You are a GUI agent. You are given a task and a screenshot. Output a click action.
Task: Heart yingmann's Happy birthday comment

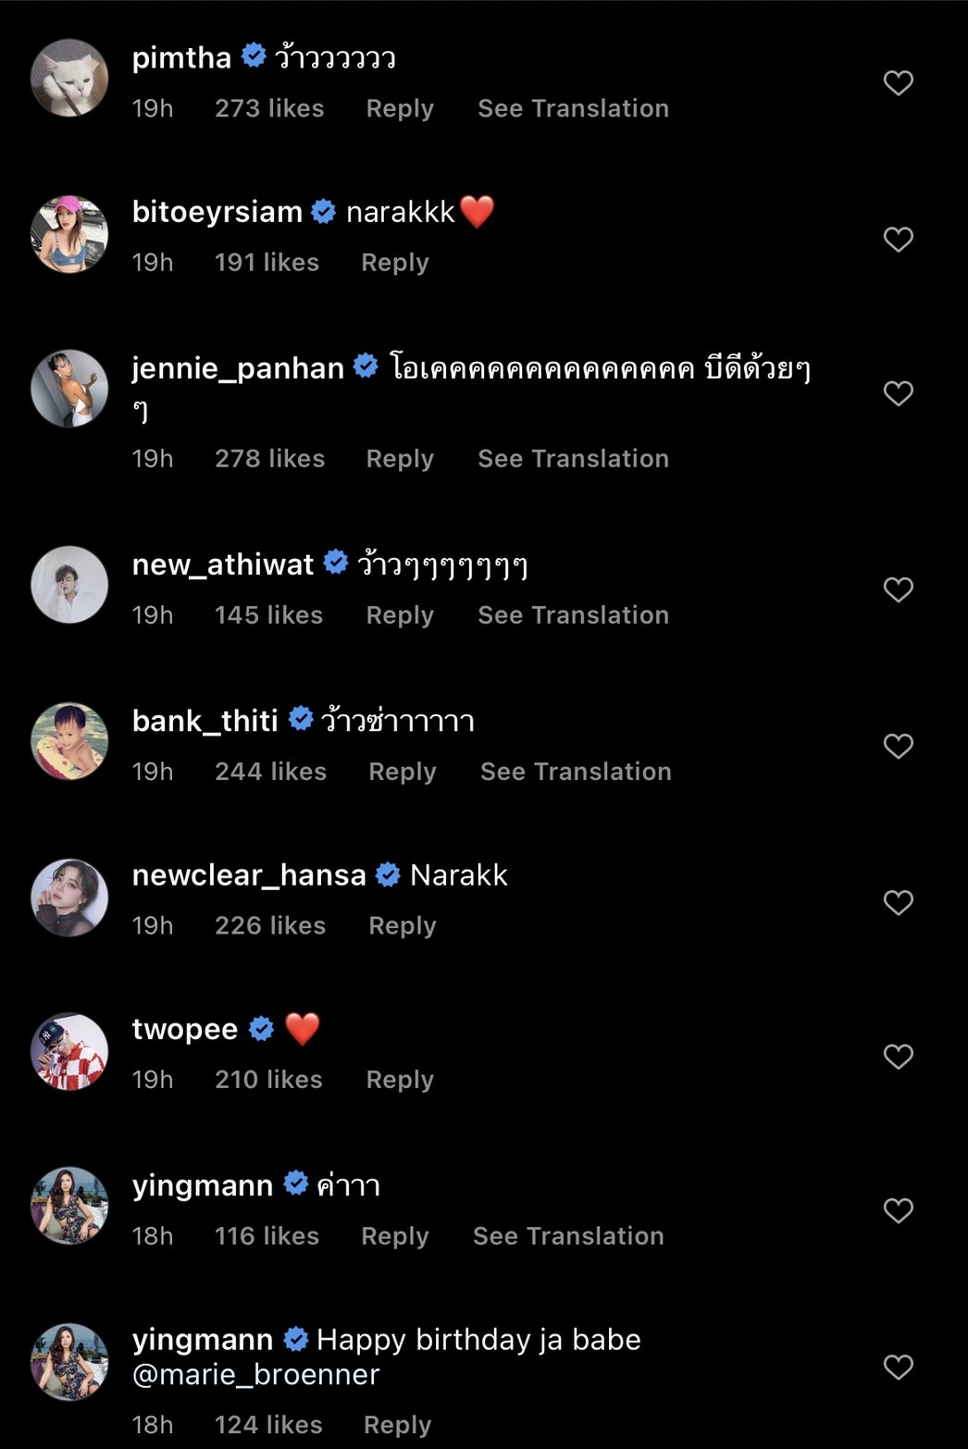point(898,1367)
